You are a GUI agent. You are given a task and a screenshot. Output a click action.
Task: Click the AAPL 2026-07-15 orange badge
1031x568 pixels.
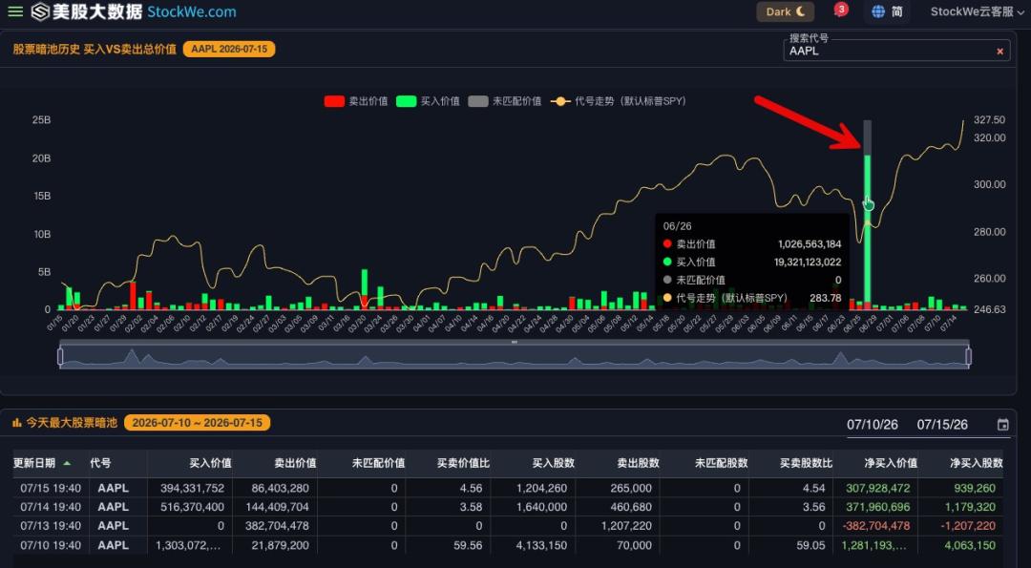tap(229, 50)
